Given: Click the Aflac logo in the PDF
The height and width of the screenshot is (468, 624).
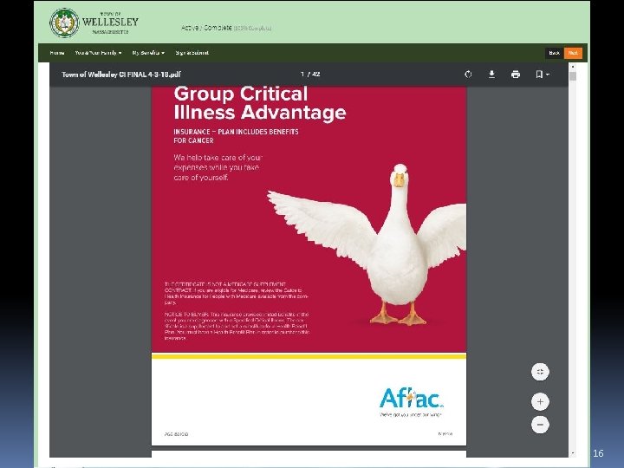Looking at the screenshot, I should point(412,399).
